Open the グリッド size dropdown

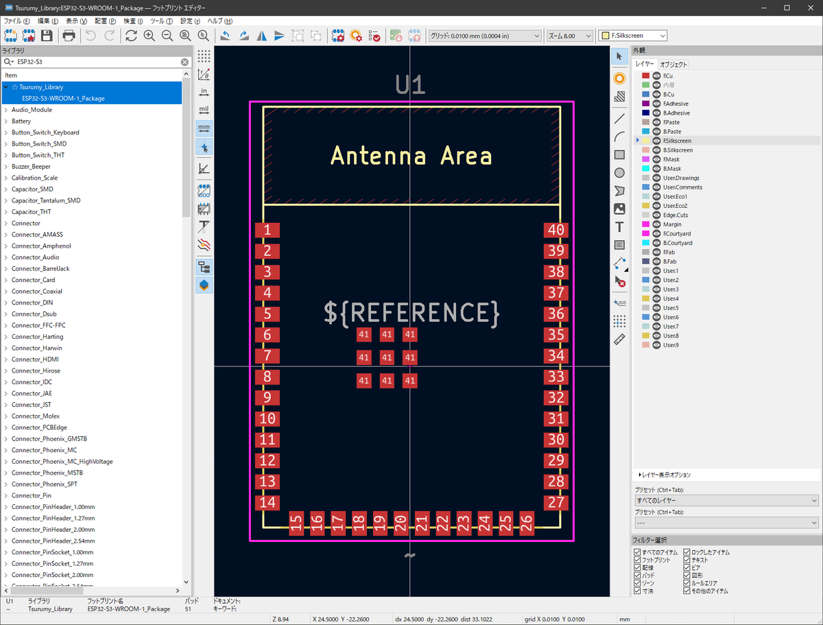[485, 36]
